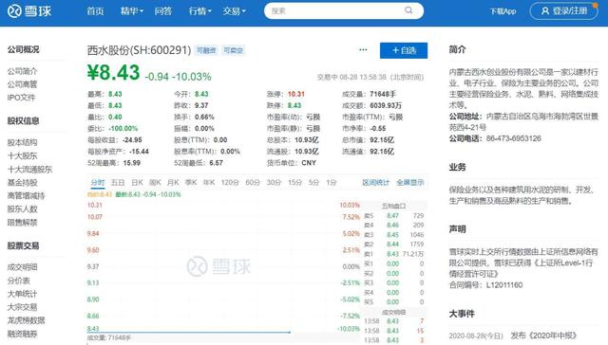Open 限售解禁 in sidebar
The height and width of the screenshot is (345, 608).
(x=22, y=223)
